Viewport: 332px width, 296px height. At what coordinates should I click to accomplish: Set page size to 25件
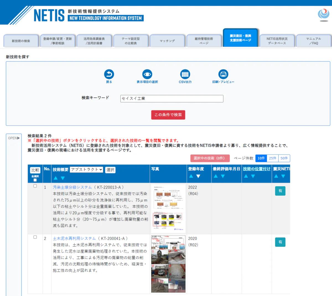pyautogui.click(x=273, y=158)
